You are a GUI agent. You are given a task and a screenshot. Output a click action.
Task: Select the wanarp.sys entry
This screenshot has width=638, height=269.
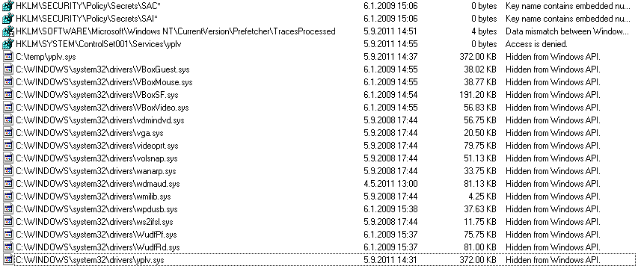[319, 171]
